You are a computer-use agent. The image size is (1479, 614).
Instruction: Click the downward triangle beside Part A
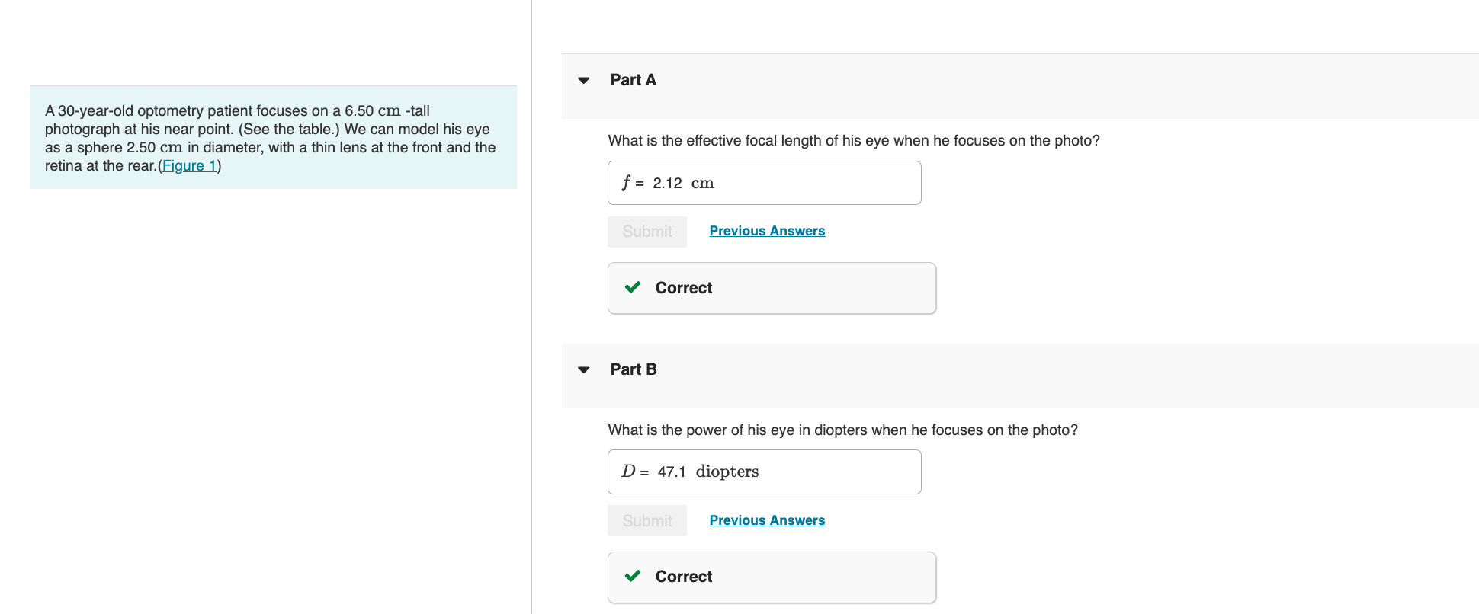click(583, 80)
